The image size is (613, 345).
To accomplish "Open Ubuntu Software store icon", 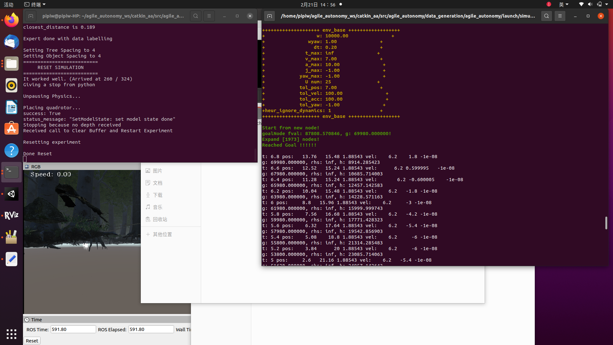I will click(11, 129).
